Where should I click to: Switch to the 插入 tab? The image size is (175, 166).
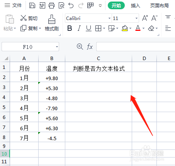[135, 5]
